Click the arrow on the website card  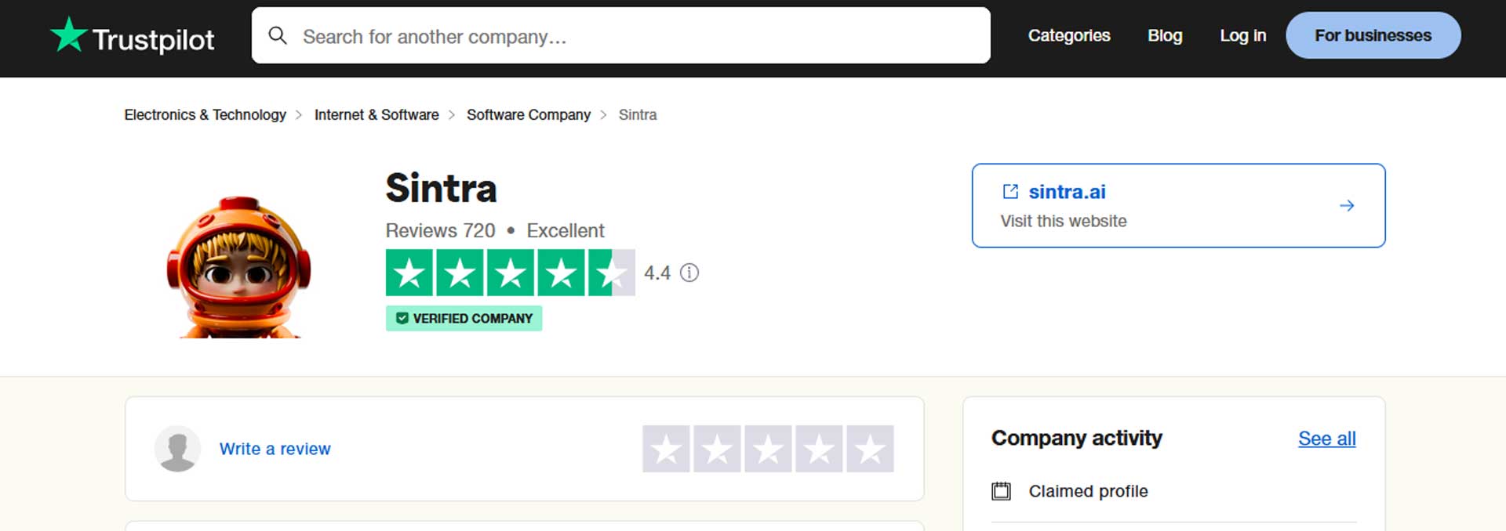[1347, 206]
